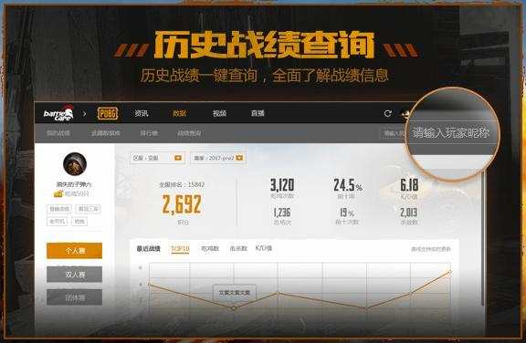The width and height of the screenshot is (526, 343).
Task: Switch chart to 吃鸡数 tab
Action: [x=210, y=249]
